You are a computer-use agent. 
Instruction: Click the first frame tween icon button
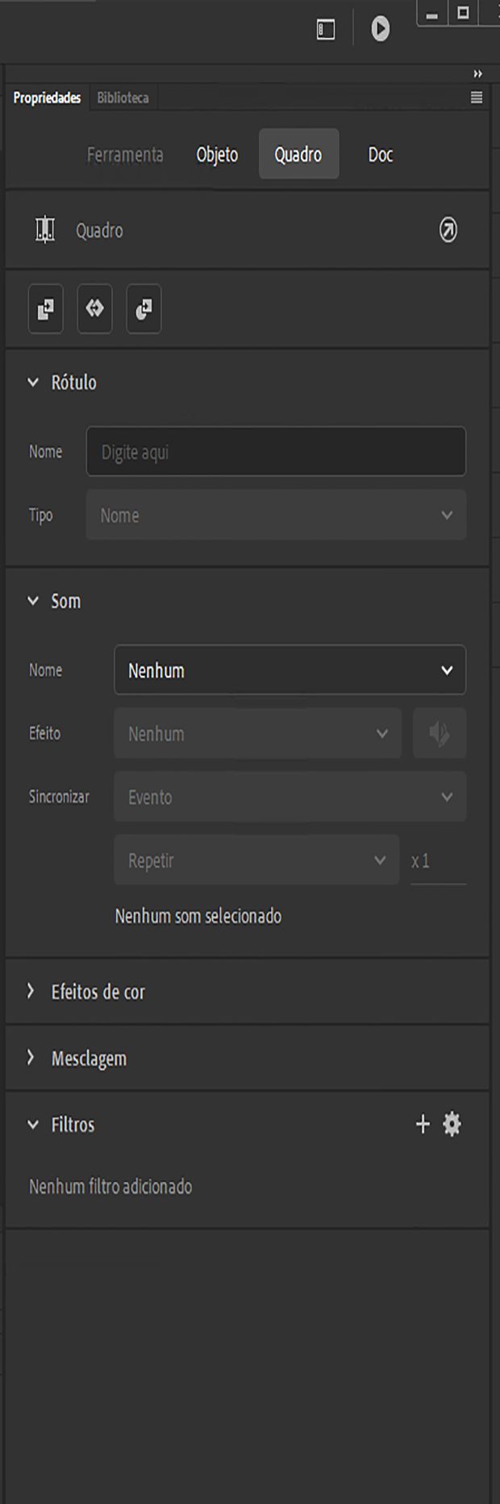(46, 309)
